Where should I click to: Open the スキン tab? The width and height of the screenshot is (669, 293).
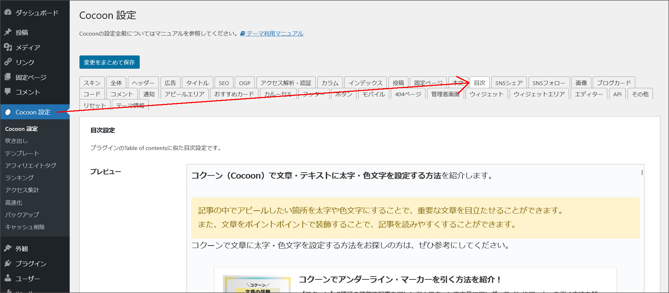pyautogui.click(x=92, y=83)
